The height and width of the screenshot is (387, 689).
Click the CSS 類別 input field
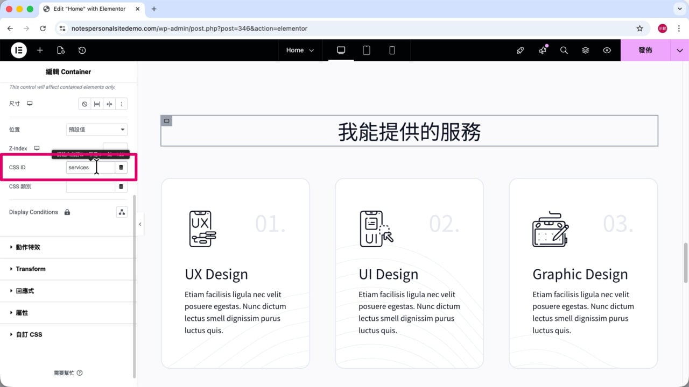pos(90,187)
